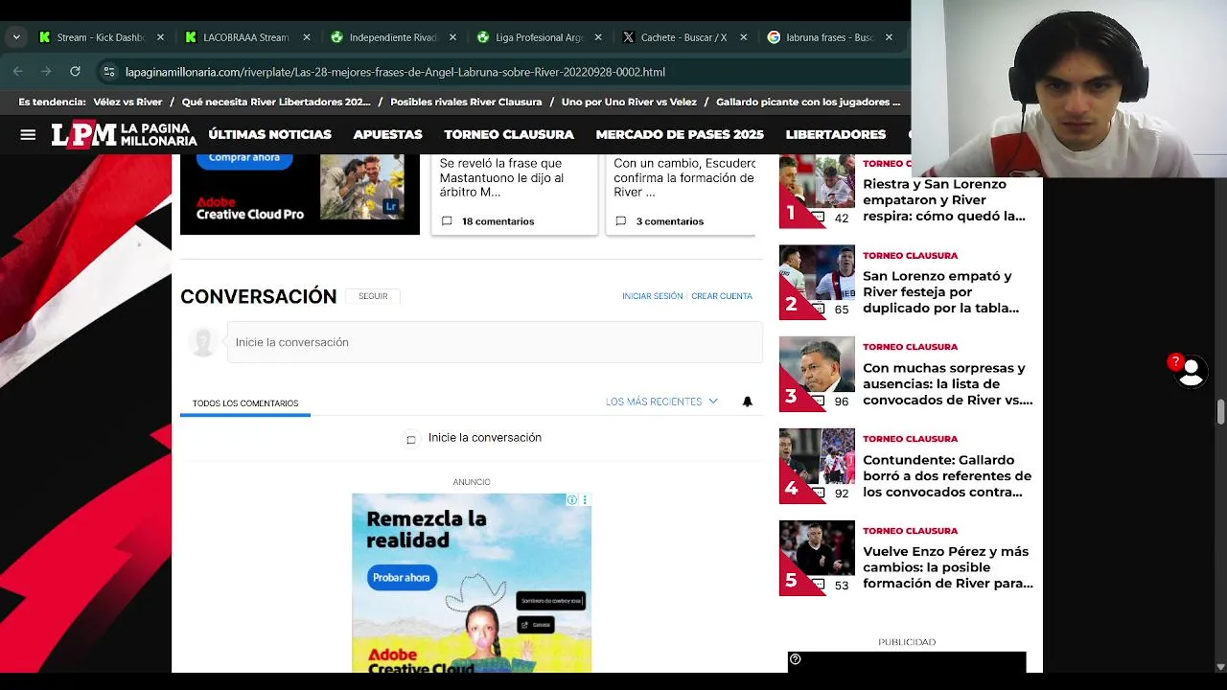Open ranked thumbnail number 5 image
1227x690 pixels.
pos(817,558)
